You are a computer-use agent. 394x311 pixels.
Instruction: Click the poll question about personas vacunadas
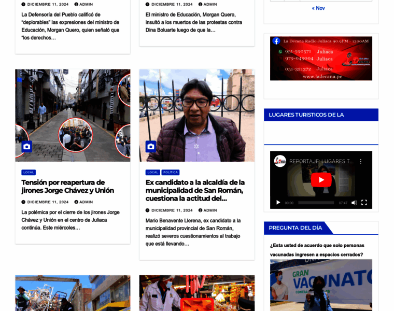tap(317, 250)
